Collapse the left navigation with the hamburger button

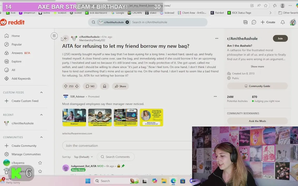(54, 36)
